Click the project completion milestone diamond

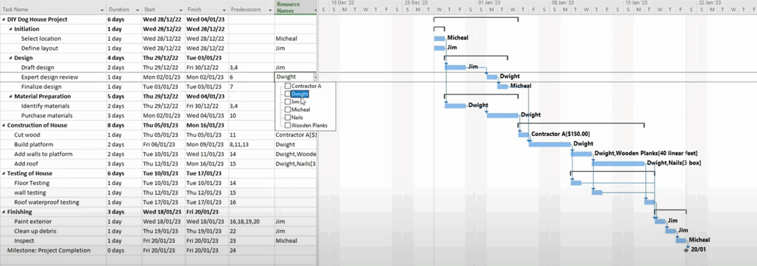tap(686, 250)
